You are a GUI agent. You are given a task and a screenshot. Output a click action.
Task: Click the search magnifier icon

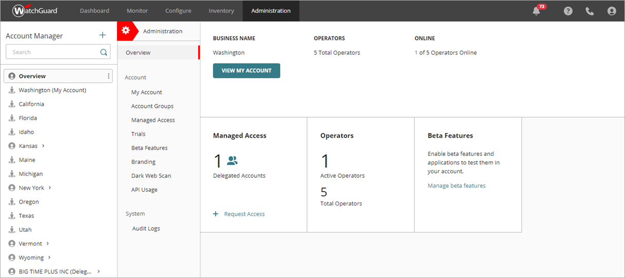coord(104,52)
